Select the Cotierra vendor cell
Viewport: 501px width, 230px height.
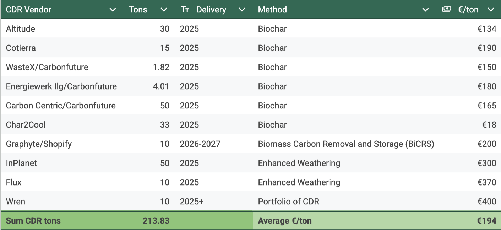tap(21, 48)
